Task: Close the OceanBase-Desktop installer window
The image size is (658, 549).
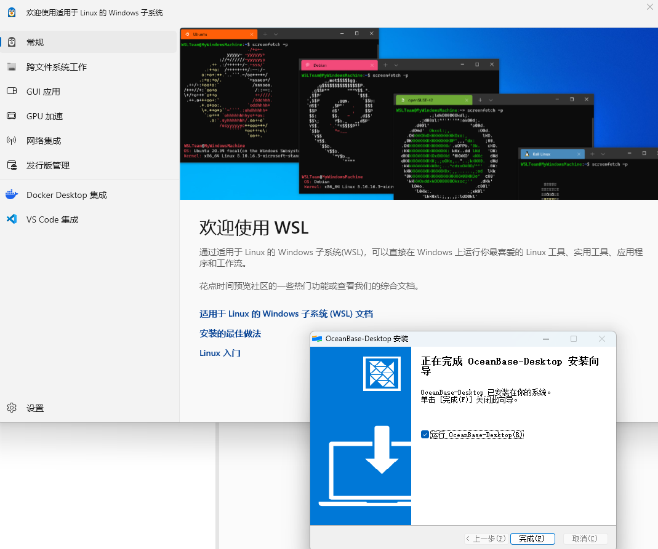Action: 602,339
